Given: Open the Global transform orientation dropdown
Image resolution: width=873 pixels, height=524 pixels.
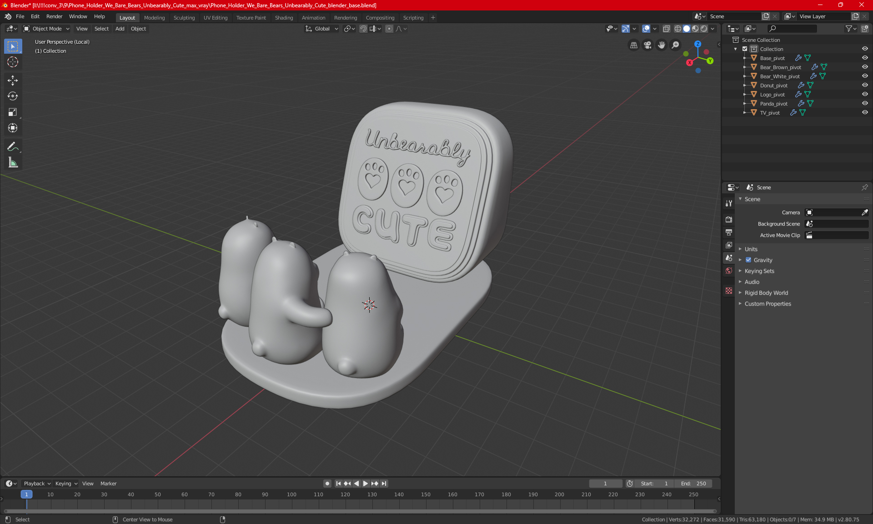Looking at the screenshot, I should click(321, 29).
